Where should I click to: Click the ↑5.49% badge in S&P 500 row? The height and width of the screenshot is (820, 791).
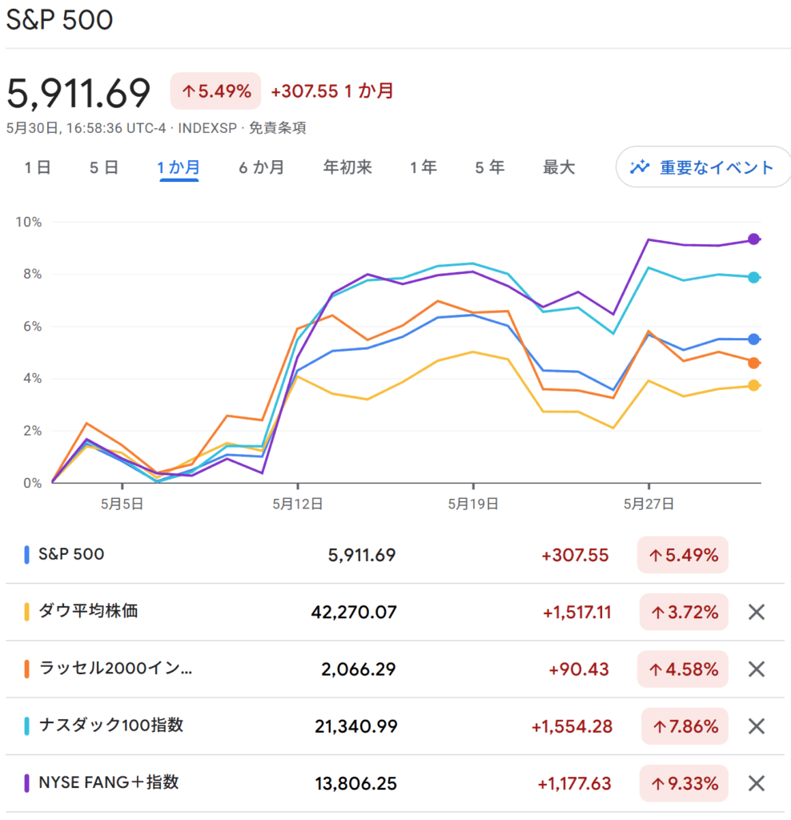click(x=683, y=555)
